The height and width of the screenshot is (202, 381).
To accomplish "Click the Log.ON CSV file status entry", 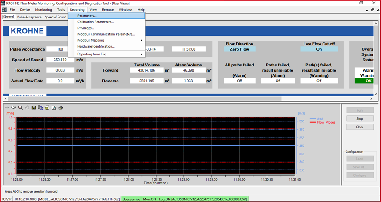I will (203, 199).
